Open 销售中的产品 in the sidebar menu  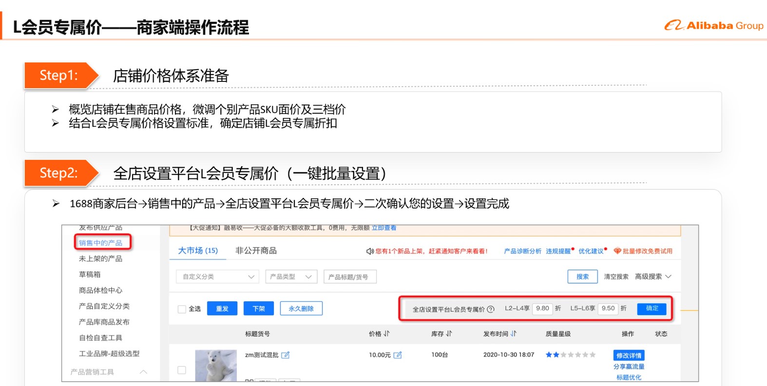(x=101, y=243)
